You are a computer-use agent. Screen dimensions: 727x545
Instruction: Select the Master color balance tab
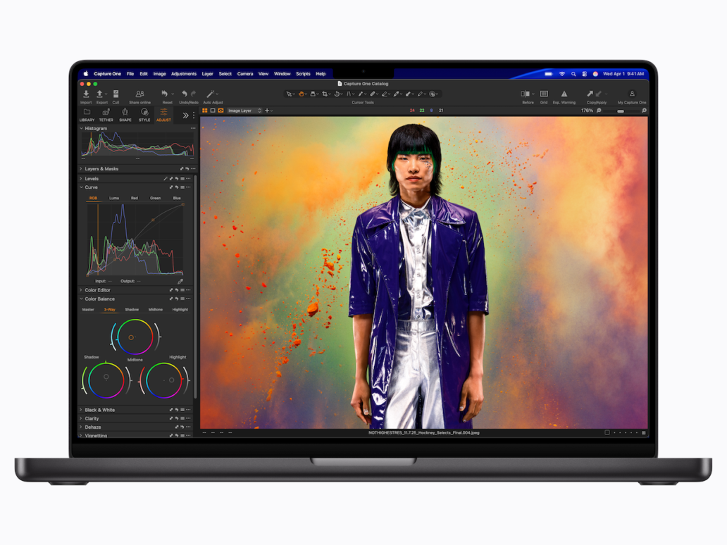88,309
